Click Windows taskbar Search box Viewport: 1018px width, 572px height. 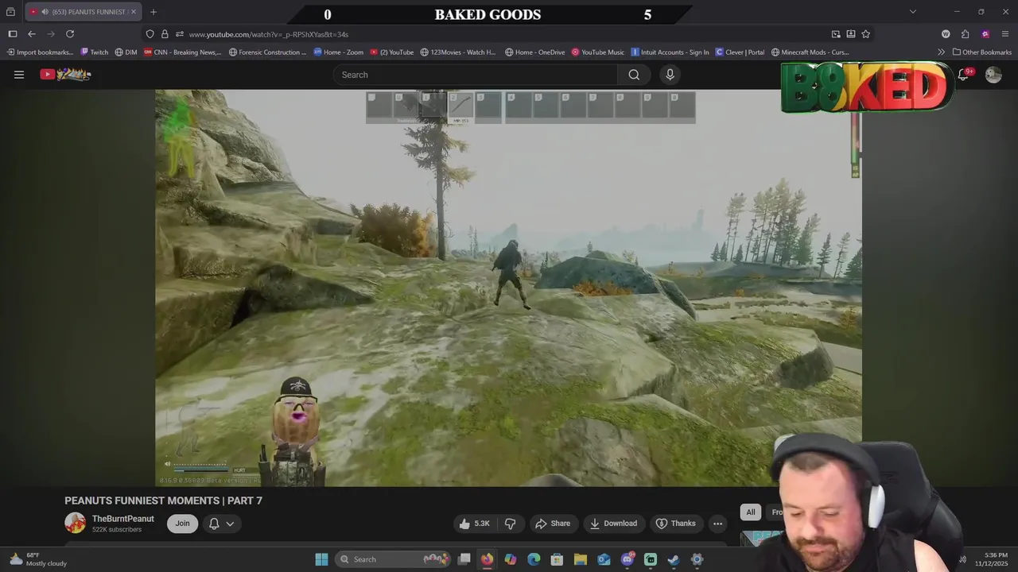coord(394,559)
